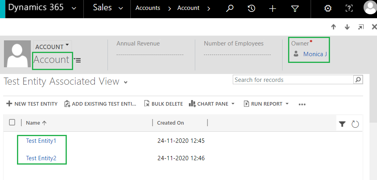Click Add Existing Test Entity button
The width and height of the screenshot is (377, 180).
click(x=100, y=104)
